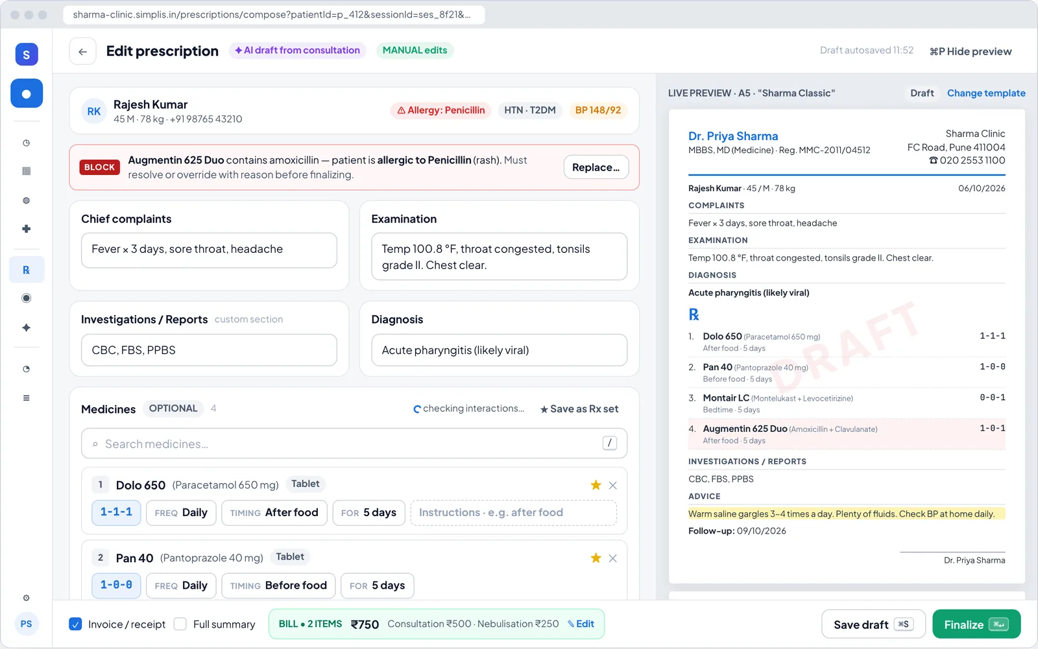Toggle Hide preview in the header
The height and width of the screenshot is (649, 1038).
coord(971,51)
